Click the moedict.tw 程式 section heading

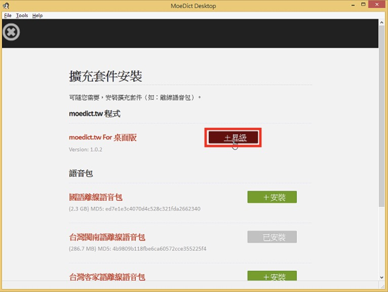pos(95,114)
